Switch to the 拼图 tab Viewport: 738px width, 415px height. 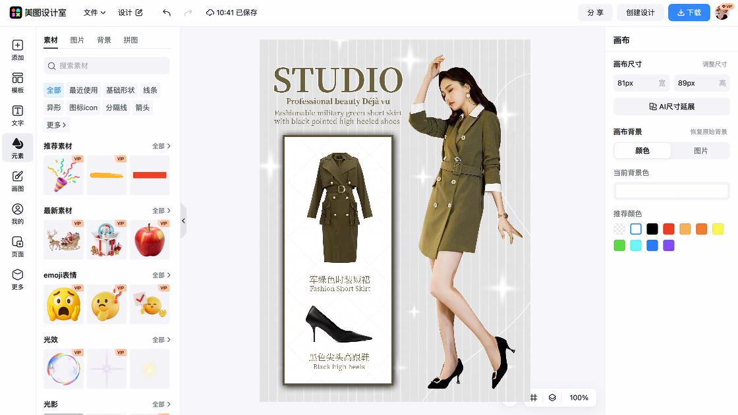coord(130,40)
